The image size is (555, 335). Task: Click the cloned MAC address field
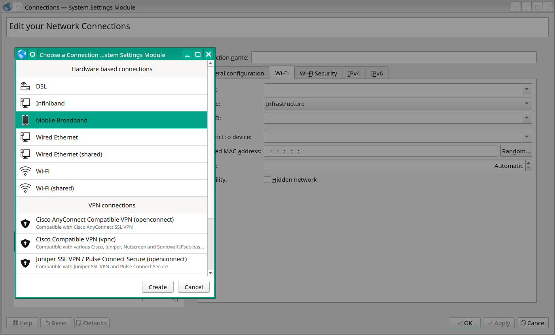tap(381, 151)
